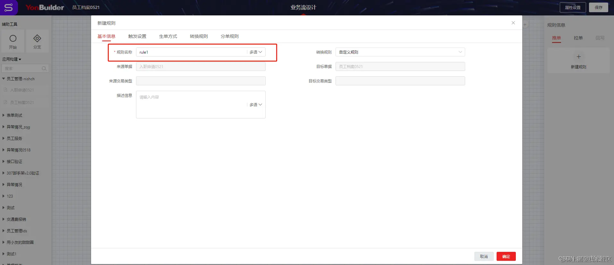Click the 取消 cancel button
The height and width of the screenshot is (265, 614).
484,256
